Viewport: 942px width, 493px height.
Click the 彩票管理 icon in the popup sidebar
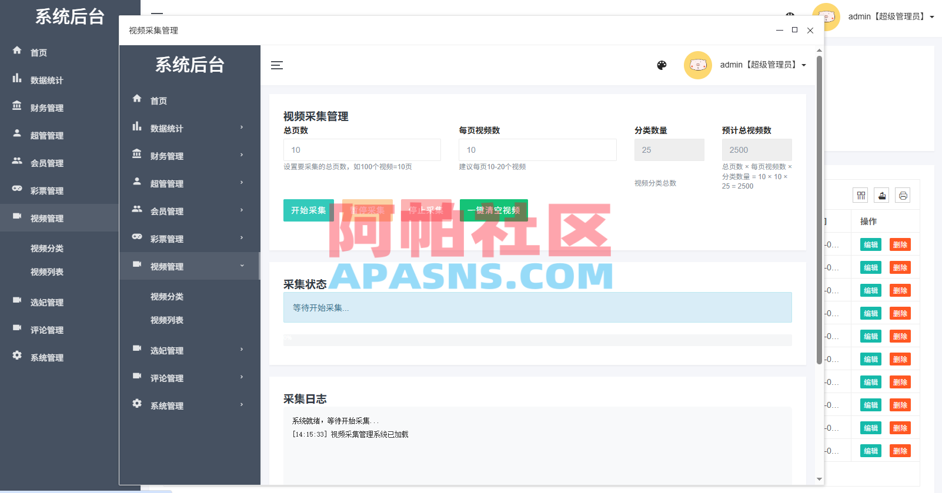pyautogui.click(x=137, y=236)
